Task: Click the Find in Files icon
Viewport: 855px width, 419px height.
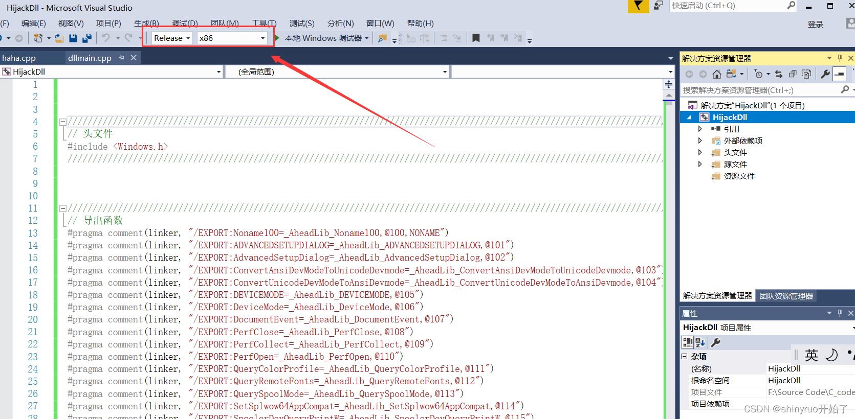Action: click(x=382, y=38)
